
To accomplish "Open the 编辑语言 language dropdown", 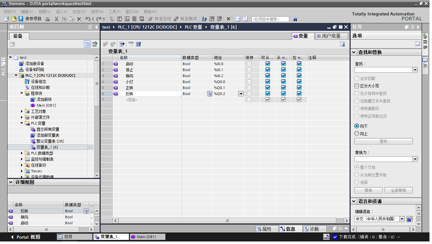I will pyautogui.click(x=402, y=219).
